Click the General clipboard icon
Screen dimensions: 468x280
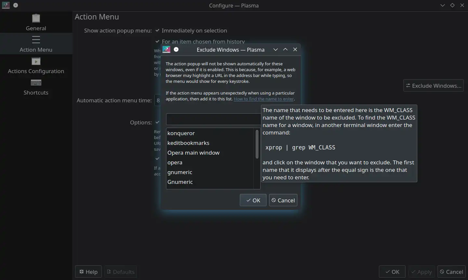click(x=36, y=18)
